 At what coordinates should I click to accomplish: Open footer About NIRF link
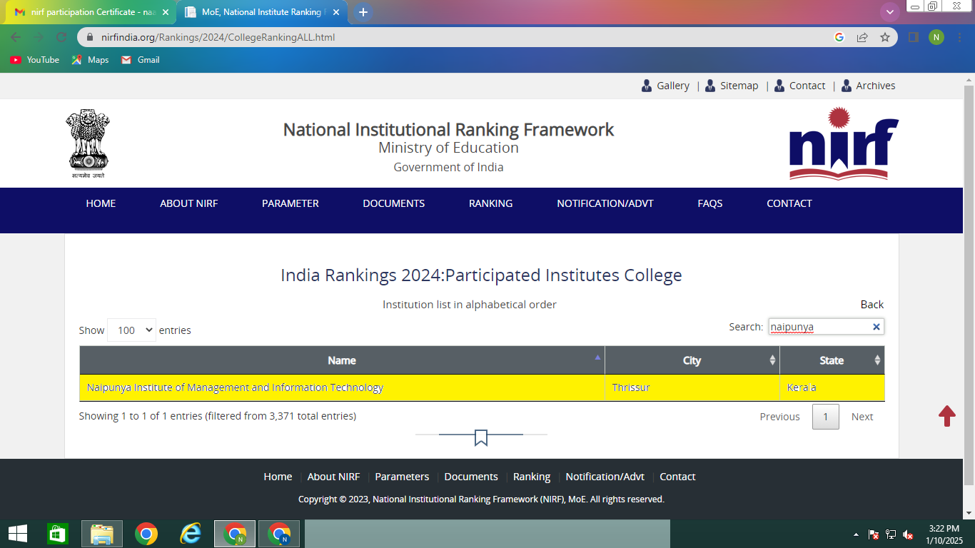point(333,477)
